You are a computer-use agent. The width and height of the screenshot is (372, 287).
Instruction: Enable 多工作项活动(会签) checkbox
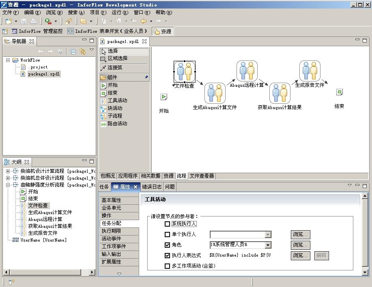click(x=167, y=266)
